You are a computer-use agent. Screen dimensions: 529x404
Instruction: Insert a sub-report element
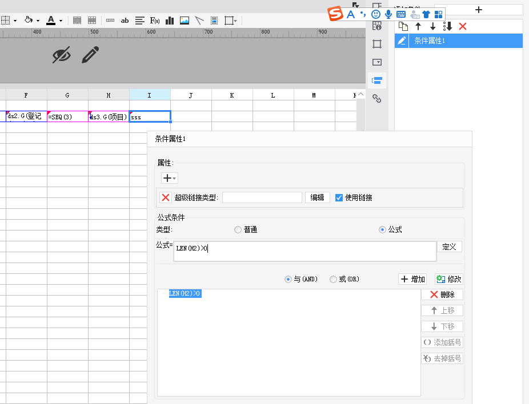(x=214, y=21)
